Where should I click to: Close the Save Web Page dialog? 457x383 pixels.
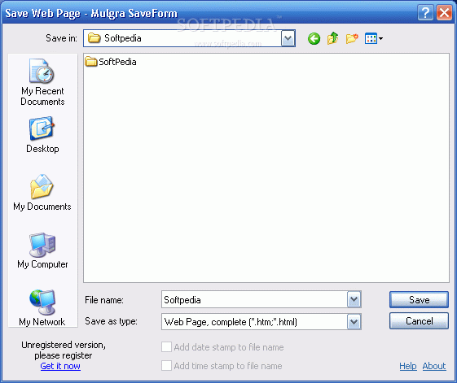[x=444, y=13]
